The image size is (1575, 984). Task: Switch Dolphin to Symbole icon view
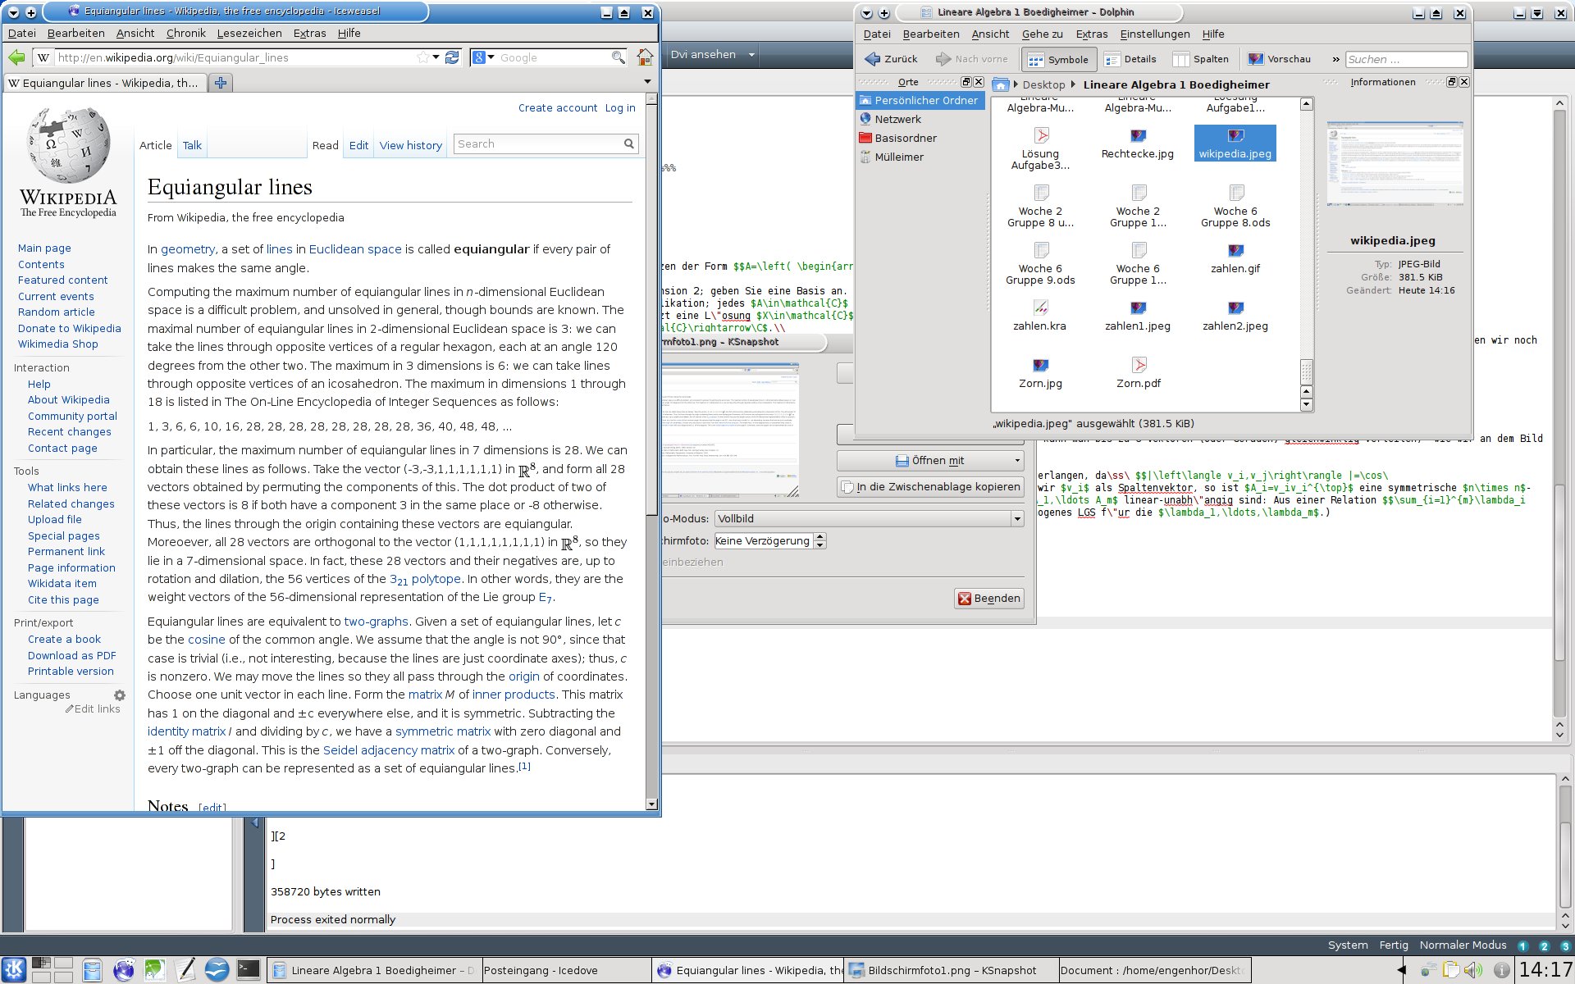[1058, 59]
